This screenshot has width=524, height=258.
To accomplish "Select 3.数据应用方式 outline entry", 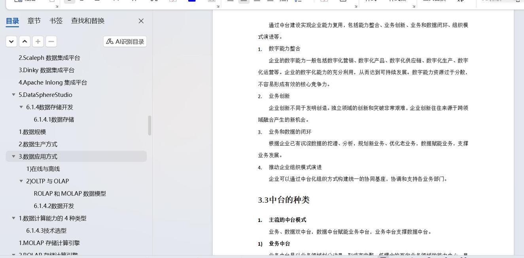I will [x=38, y=156].
